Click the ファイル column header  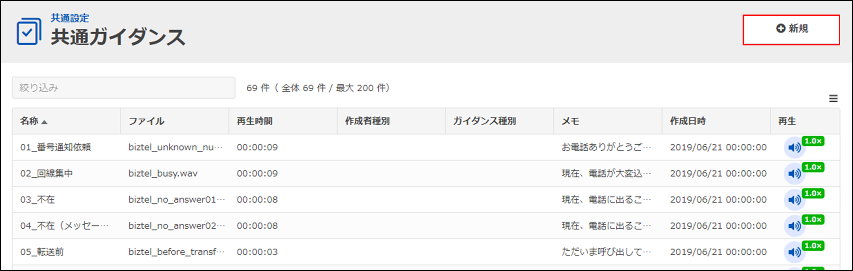(147, 121)
